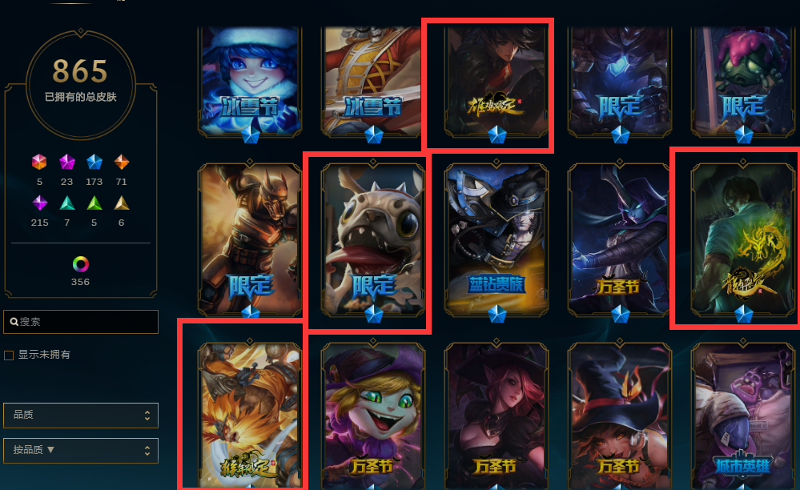
Task: Open the 品质 filter dropdown
Action: click(81, 415)
